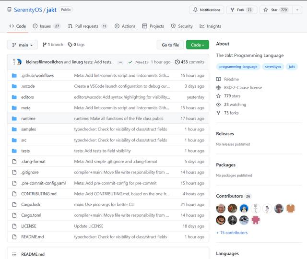Open the jakt repository name link
This screenshot has width=307, height=259.
click(51, 10)
